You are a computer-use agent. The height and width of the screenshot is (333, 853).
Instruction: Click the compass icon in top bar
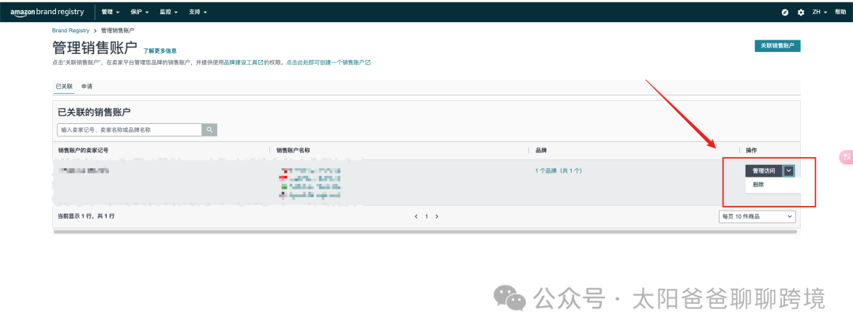[x=785, y=12]
